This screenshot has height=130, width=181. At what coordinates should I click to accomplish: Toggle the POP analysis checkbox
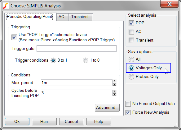tap(131, 23)
